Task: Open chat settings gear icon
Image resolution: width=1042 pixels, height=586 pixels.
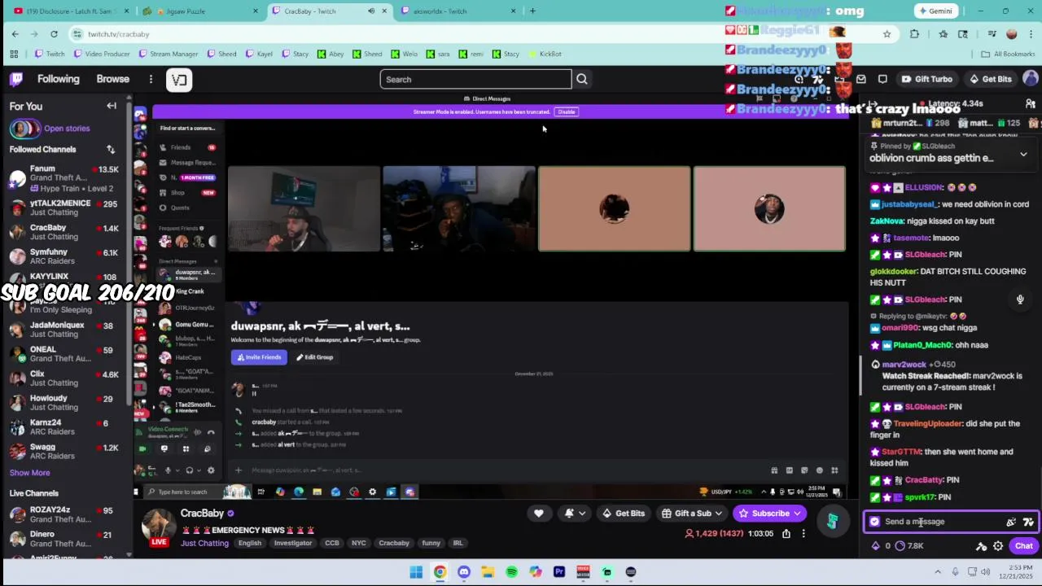Action: tap(998, 546)
